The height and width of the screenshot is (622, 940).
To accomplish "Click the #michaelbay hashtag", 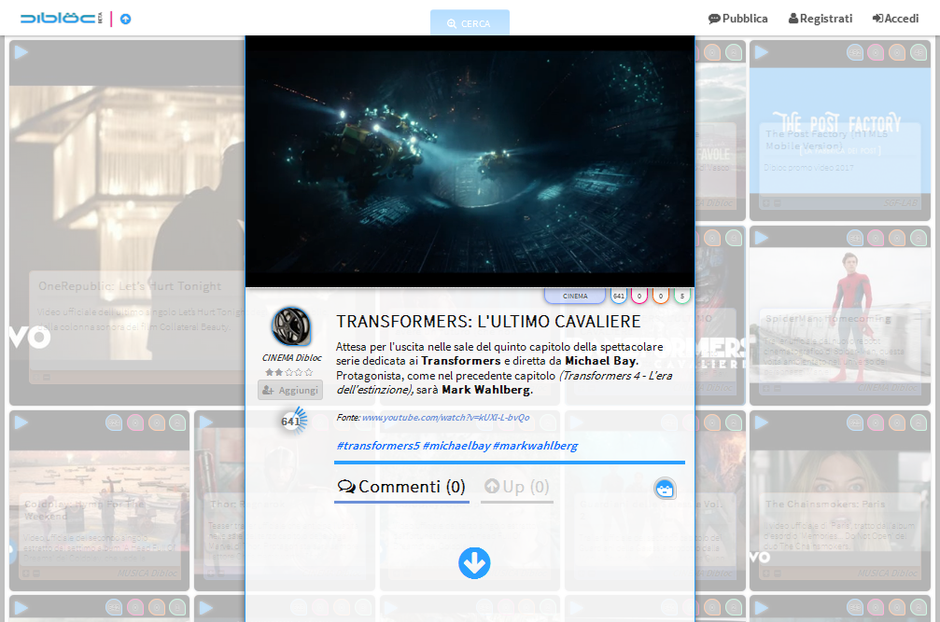I will (456, 446).
